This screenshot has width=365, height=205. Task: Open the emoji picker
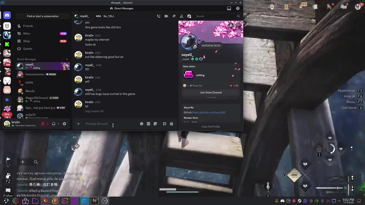(x=141, y=124)
